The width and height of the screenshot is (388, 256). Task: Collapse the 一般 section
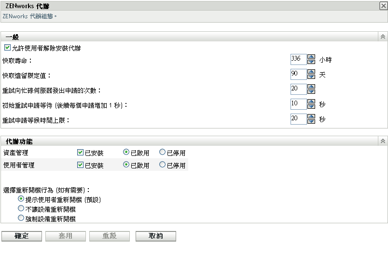(383, 37)
